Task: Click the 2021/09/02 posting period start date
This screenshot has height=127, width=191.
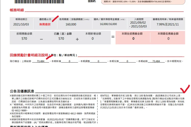Action: [x=138, y=23]
